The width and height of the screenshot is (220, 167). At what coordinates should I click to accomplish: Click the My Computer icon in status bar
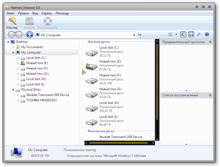(x=17, y=153)
